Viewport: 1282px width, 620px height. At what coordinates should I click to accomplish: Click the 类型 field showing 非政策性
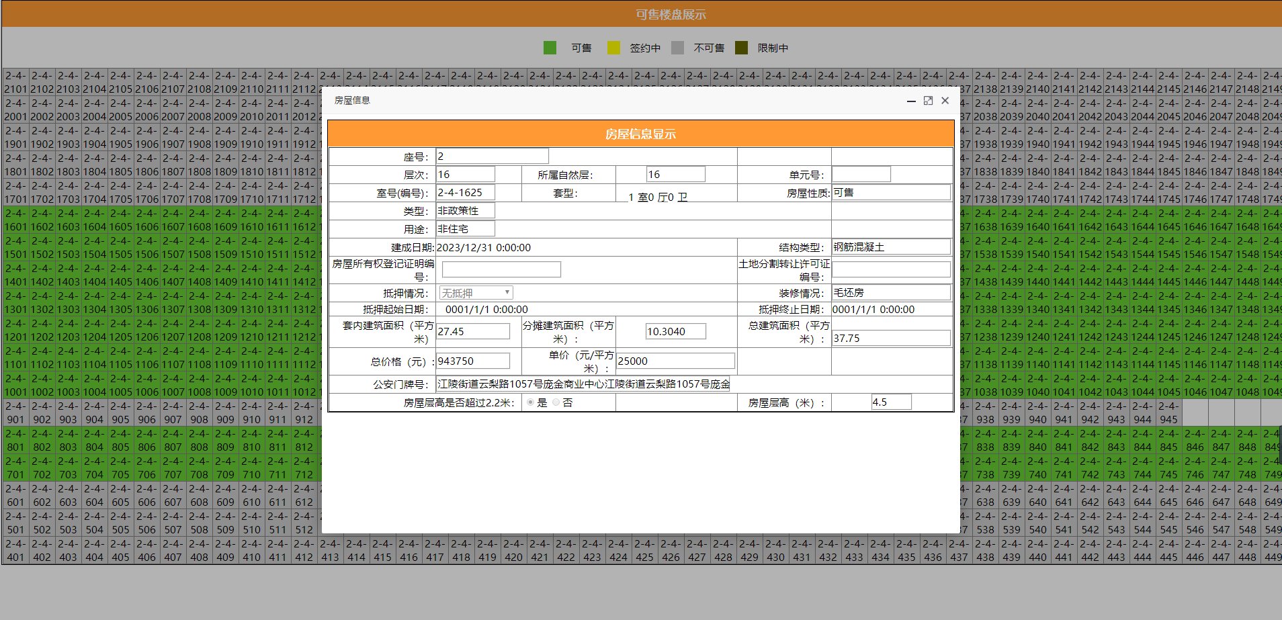(466, 210)
